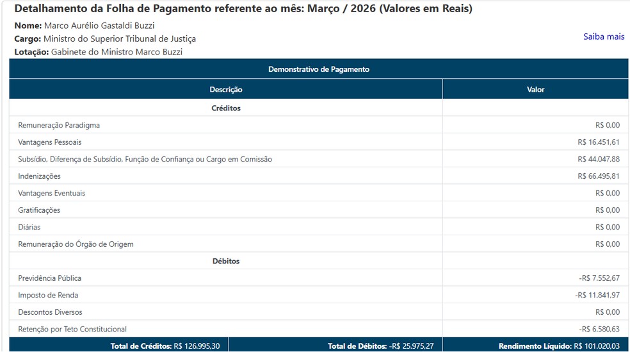Click the value -R$ 6.580,63
This screenshot has height=352, width=630.
[x=599, y=329]
